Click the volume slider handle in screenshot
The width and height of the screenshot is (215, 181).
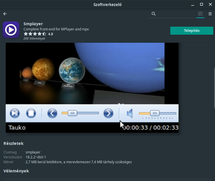155,113
